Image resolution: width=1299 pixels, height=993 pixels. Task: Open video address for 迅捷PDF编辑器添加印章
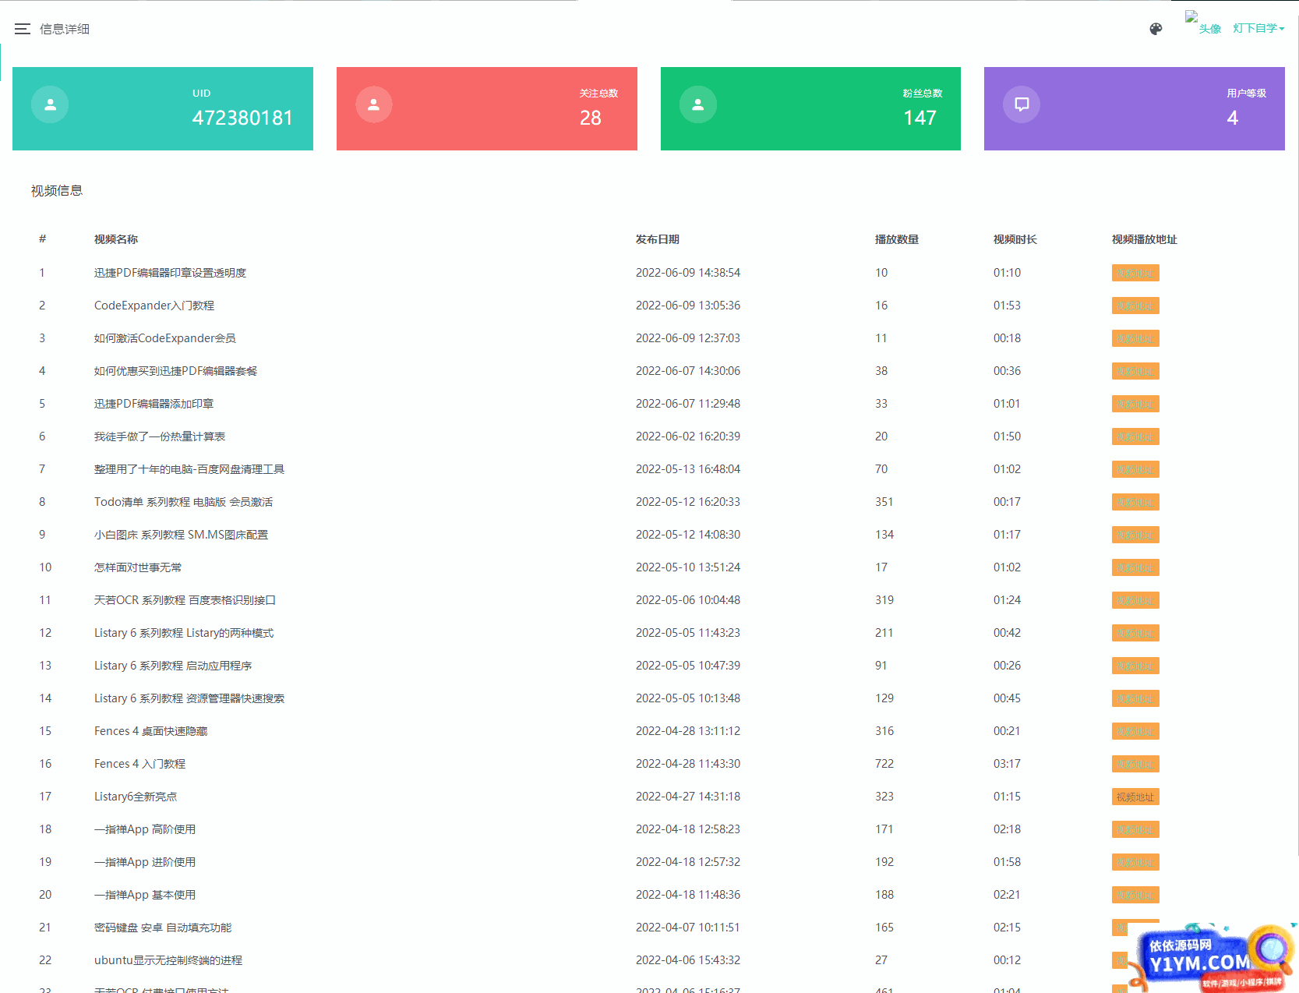click(1135, 404)
